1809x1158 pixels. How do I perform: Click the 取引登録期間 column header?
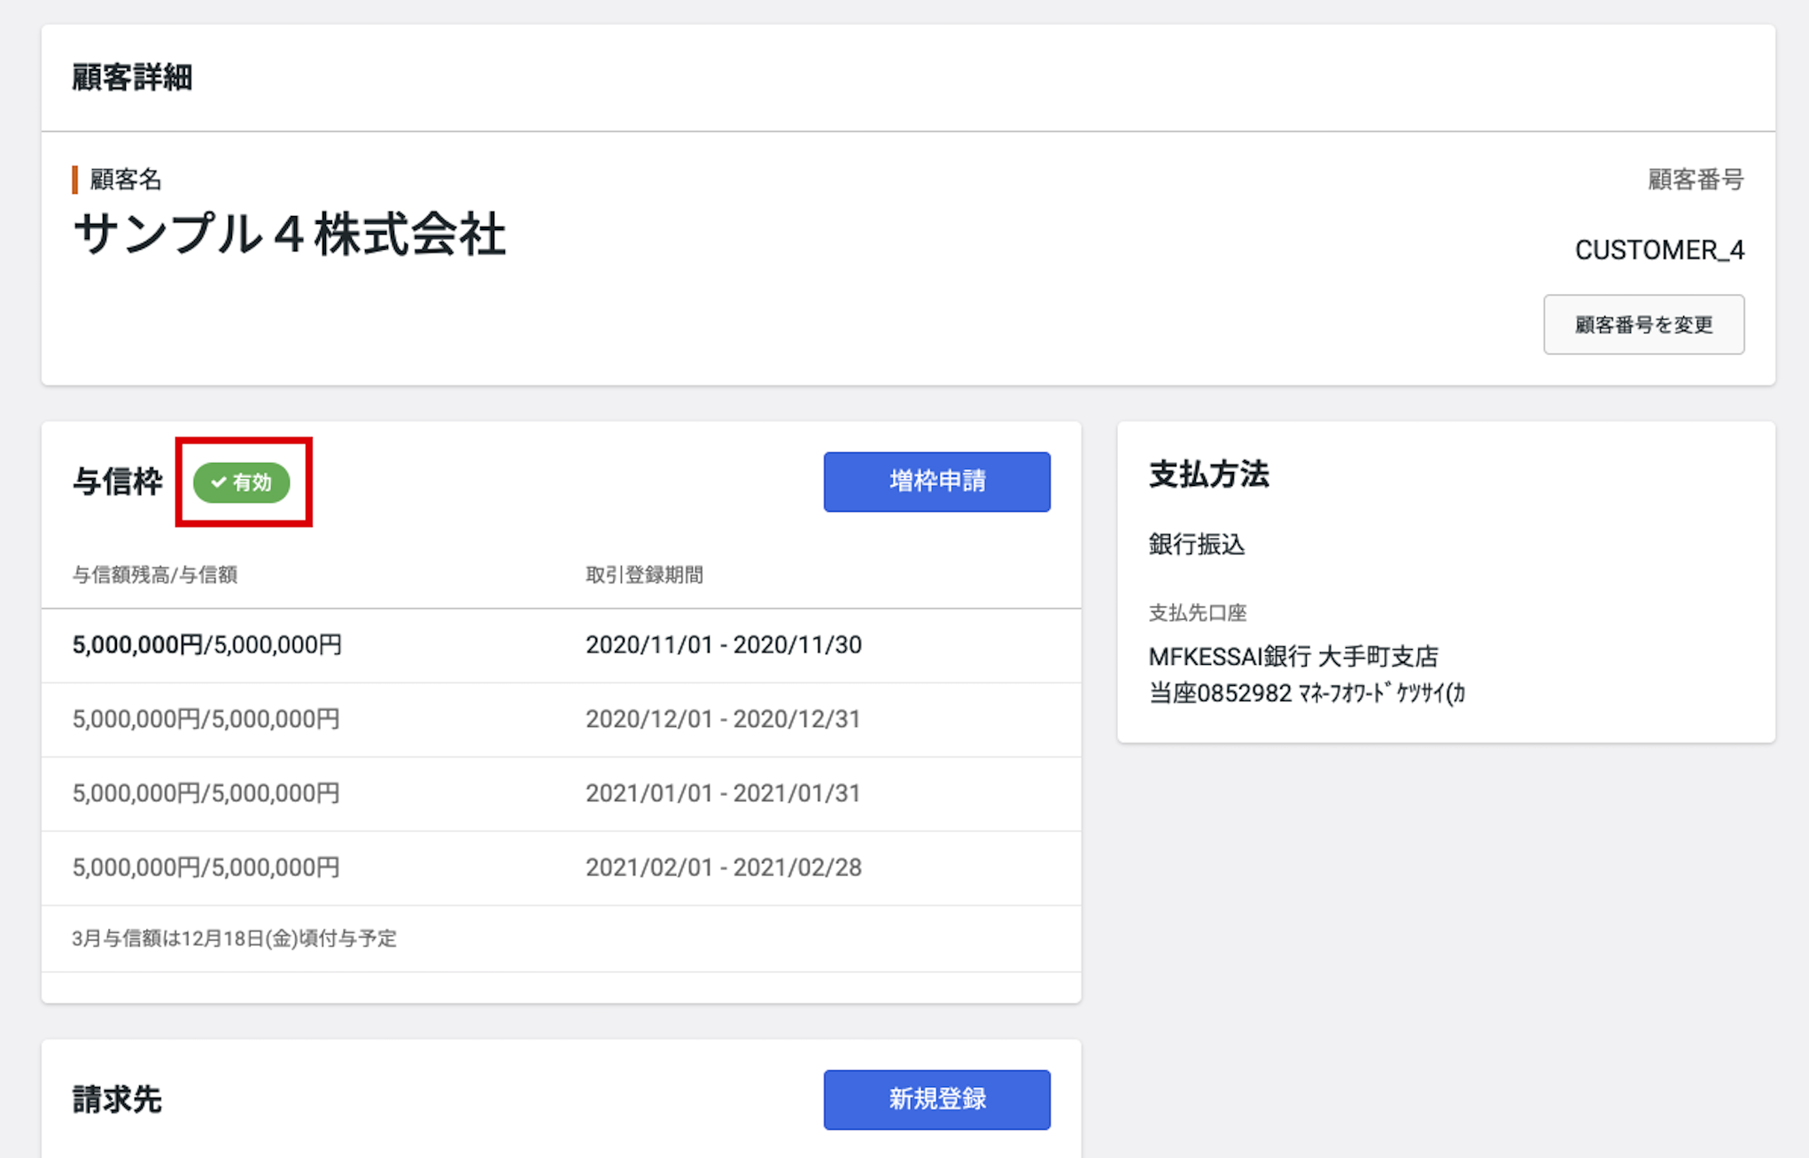point(644,575)
